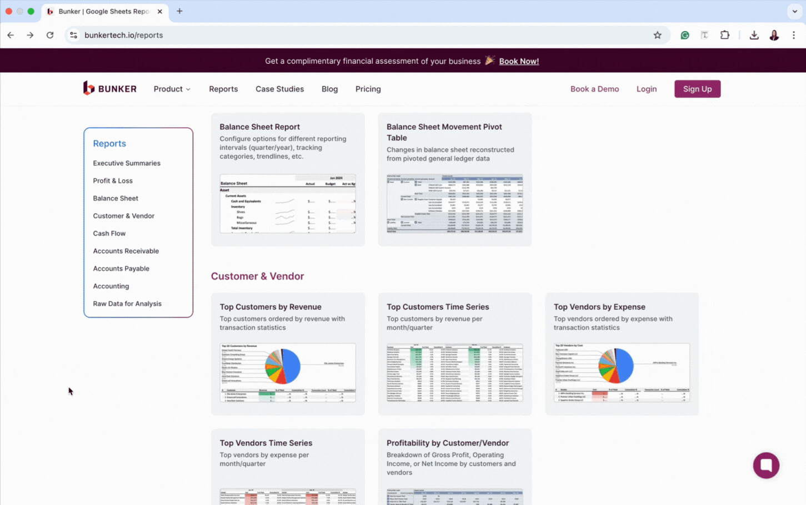Viewport: 806px width, 505px height.
Task: Open Balance Sheet Movement Pivot Table title
Action: 444,132
